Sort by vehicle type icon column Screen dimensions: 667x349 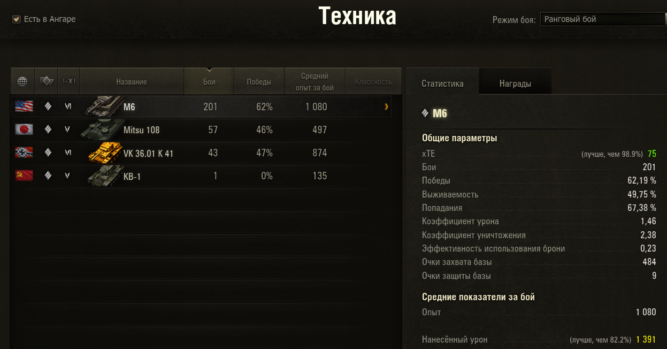(47, 82)
